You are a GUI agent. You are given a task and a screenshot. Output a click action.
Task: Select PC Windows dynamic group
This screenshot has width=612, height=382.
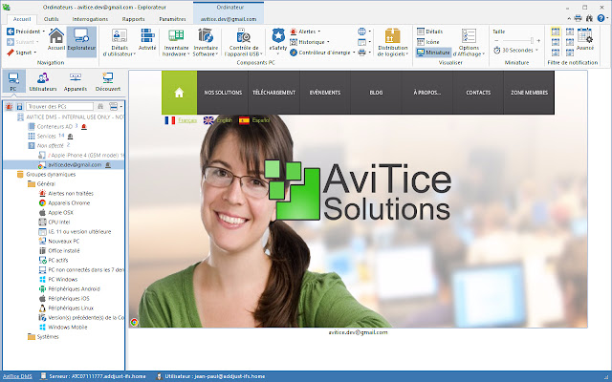pyautogui.click(x=62, y=280)
